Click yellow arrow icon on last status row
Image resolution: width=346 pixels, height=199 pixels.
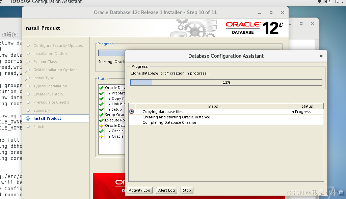pos(102,136)
